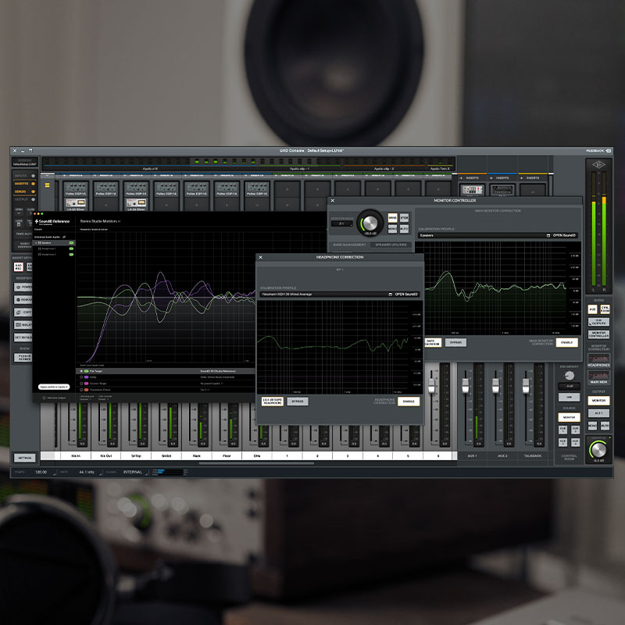This screenshot has width=625, height=625.
Task: Bypass the headphone correction
Action: pyautogui.click(x=298, y=401)
